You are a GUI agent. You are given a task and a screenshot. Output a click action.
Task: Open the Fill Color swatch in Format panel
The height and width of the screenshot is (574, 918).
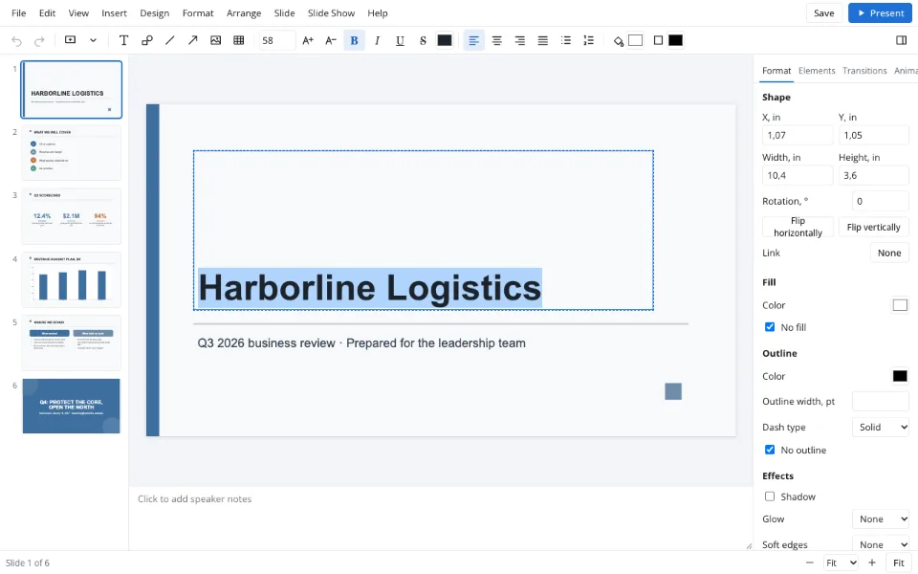900,305
